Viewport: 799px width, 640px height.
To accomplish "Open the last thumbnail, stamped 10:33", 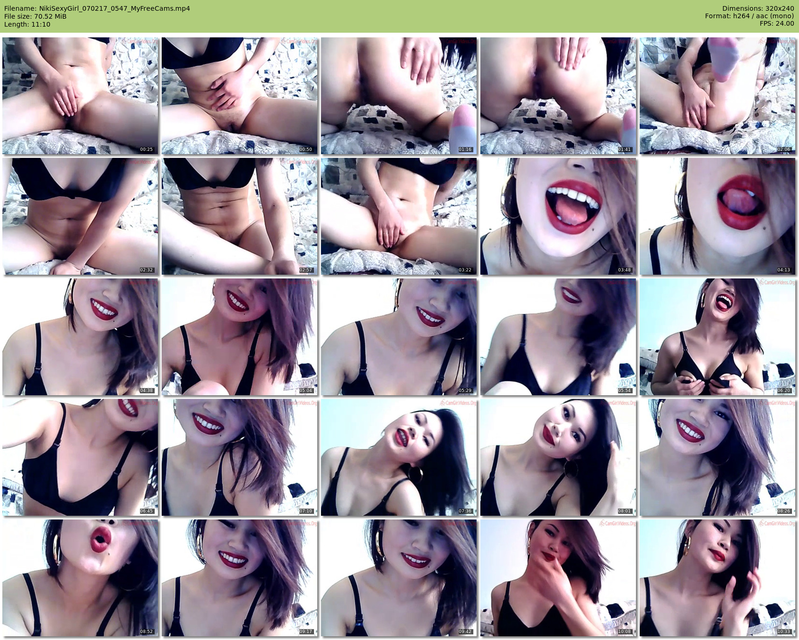I will [718, 578].
